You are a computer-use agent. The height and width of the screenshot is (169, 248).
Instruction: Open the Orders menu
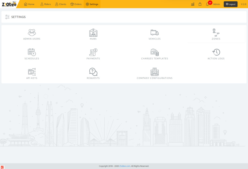click(x=76, y=4)
